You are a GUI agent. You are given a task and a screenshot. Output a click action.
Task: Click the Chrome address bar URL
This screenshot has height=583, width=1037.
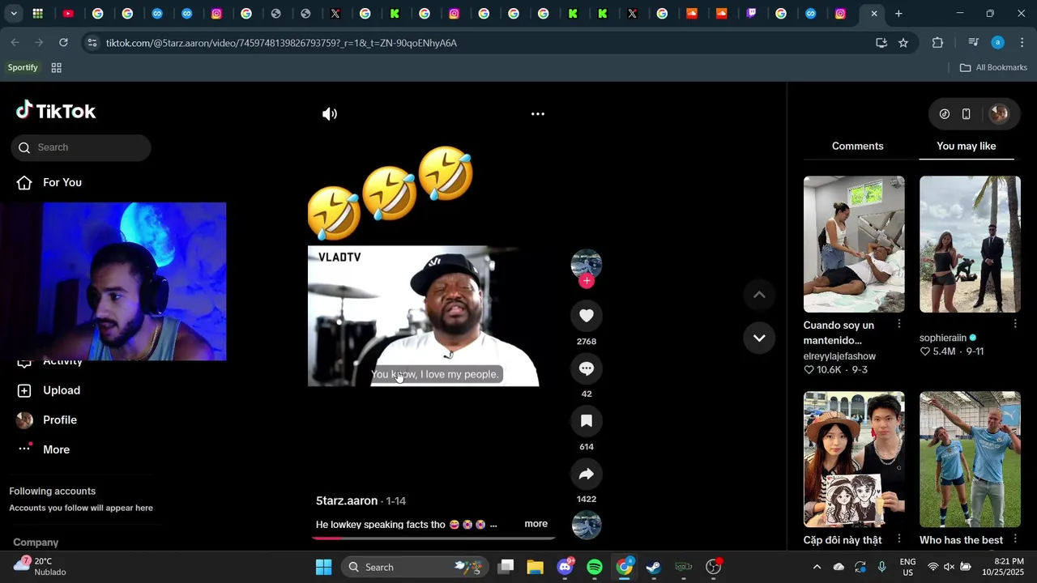click(281, 43)
